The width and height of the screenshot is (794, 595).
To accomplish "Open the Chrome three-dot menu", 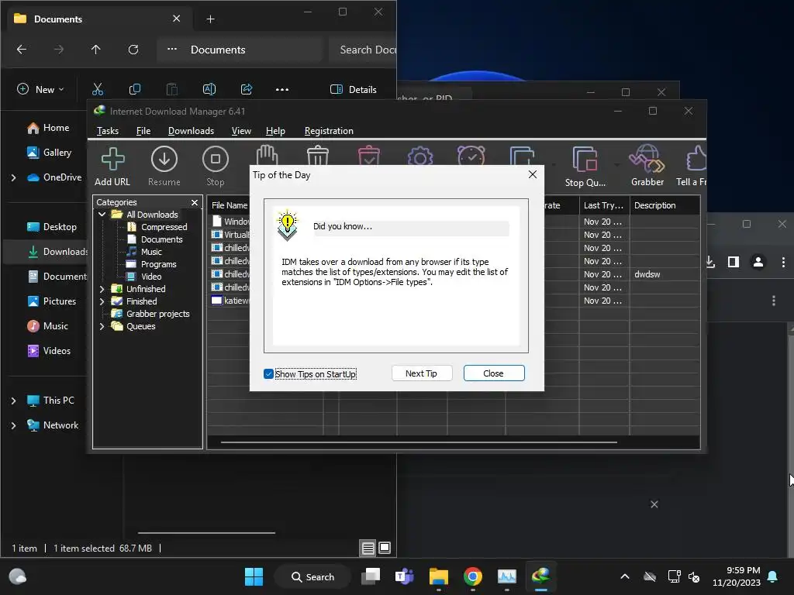I will click(x=783, y=262).
